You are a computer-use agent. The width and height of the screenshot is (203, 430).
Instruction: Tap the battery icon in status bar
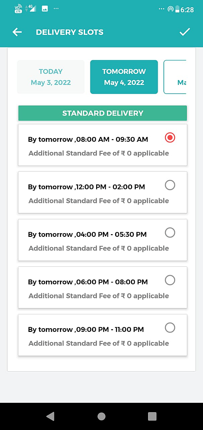tap(177, 9)
